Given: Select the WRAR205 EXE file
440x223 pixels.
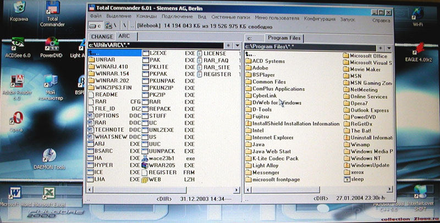Looking at the screenshot, I should pyautogui.click(x=168, y=165).
